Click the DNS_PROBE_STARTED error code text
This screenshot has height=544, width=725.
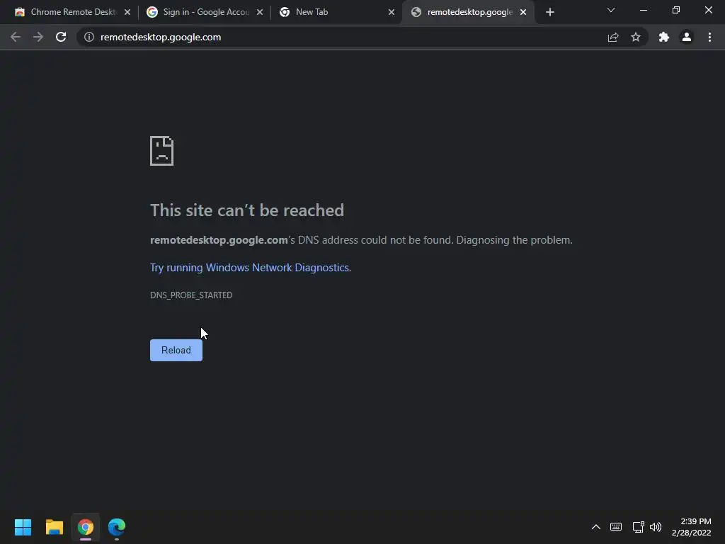[x=191, y=295]
